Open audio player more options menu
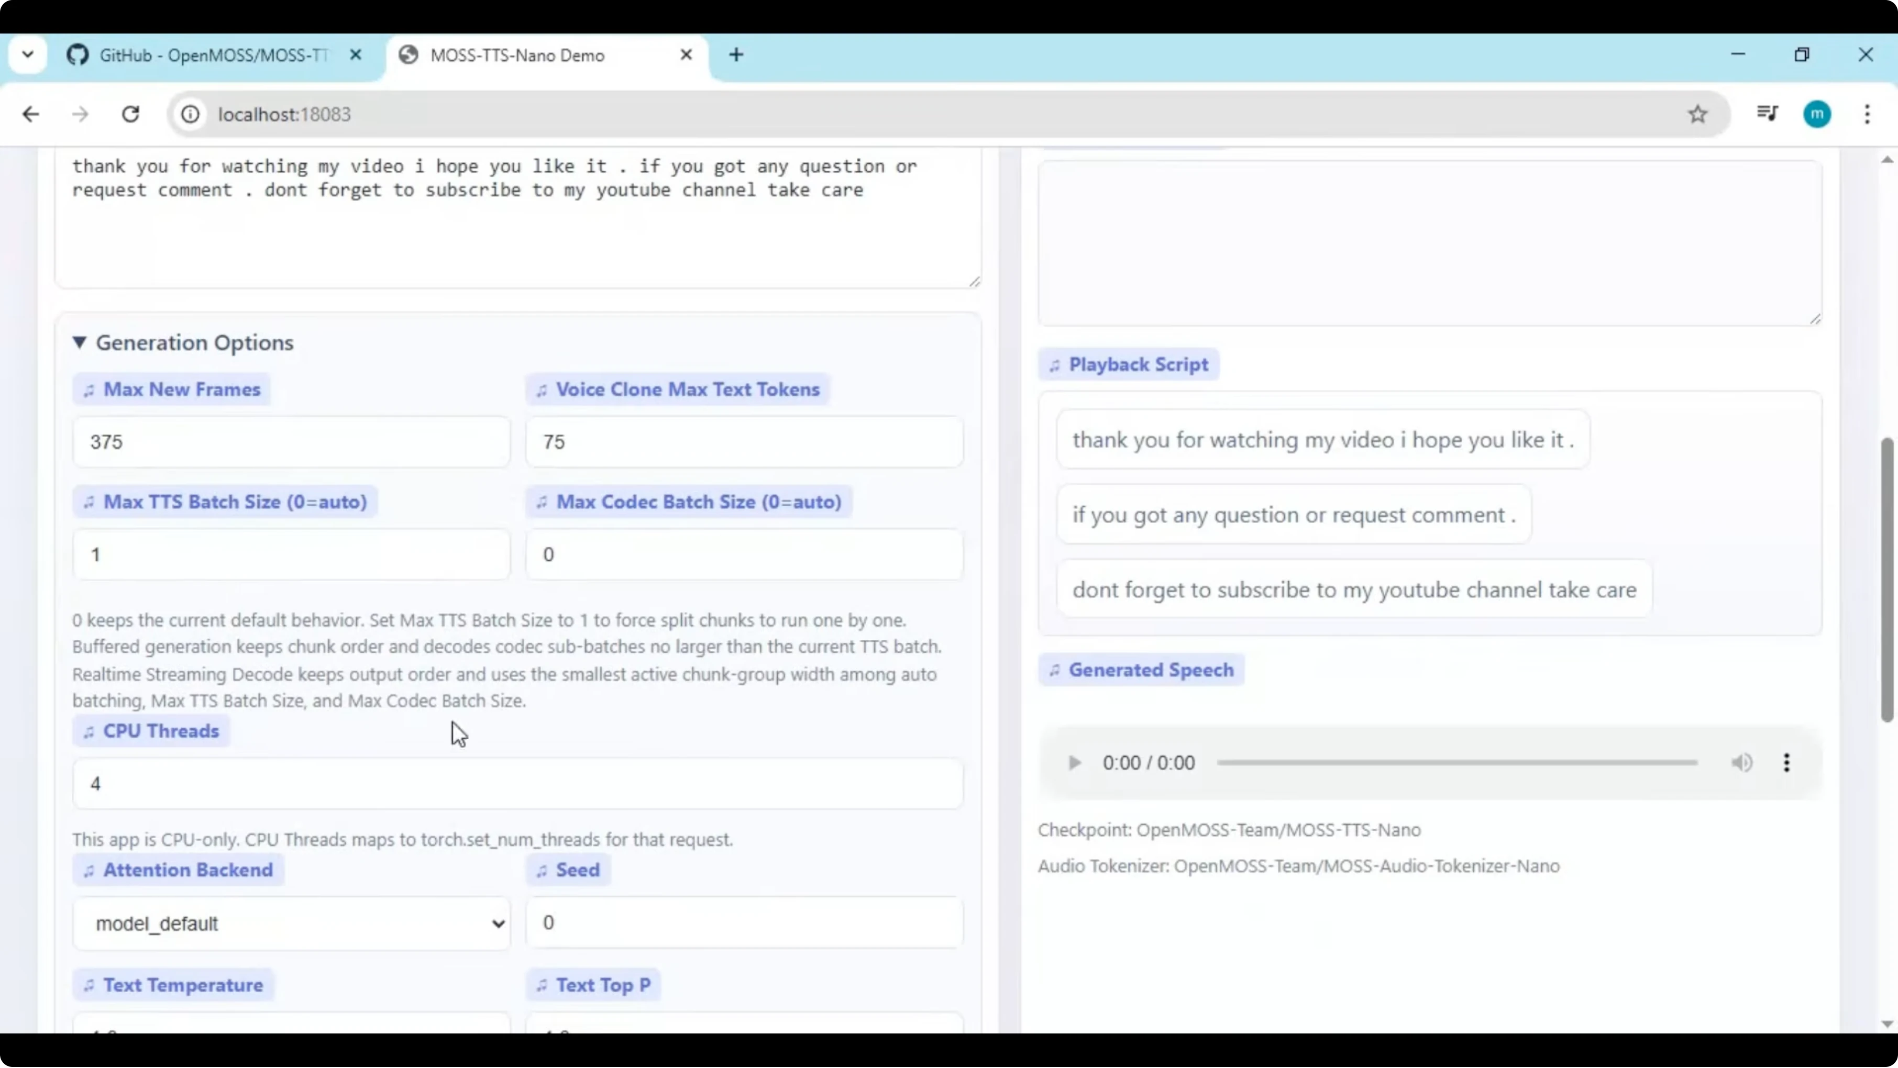The width and height of the screenshot is (1898, 1068). tap(1787, 763)
